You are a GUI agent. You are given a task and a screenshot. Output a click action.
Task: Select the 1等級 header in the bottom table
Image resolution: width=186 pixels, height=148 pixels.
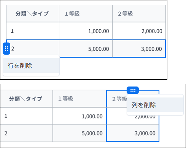[x=79, y=99]
